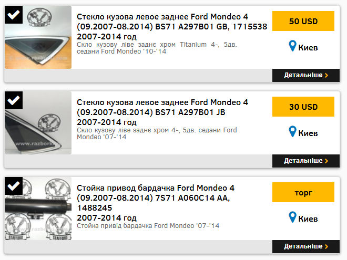
Task: Click the 50 USD price badge
Action: [x=303, y=21]
